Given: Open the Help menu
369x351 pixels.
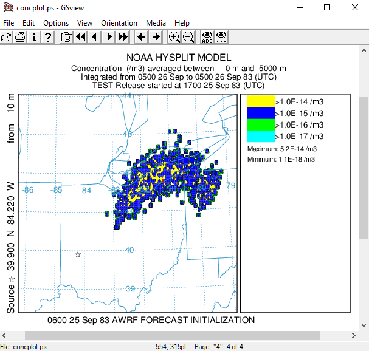Looking at the screenshot, I should click(182, 23).
